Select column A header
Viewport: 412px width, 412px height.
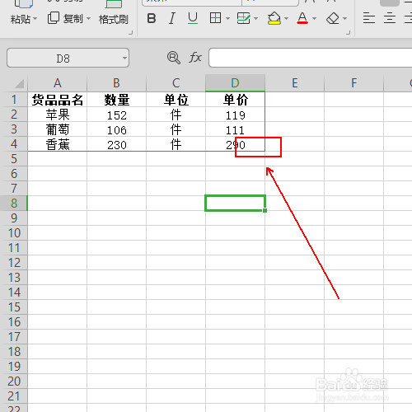coord(57,83)
